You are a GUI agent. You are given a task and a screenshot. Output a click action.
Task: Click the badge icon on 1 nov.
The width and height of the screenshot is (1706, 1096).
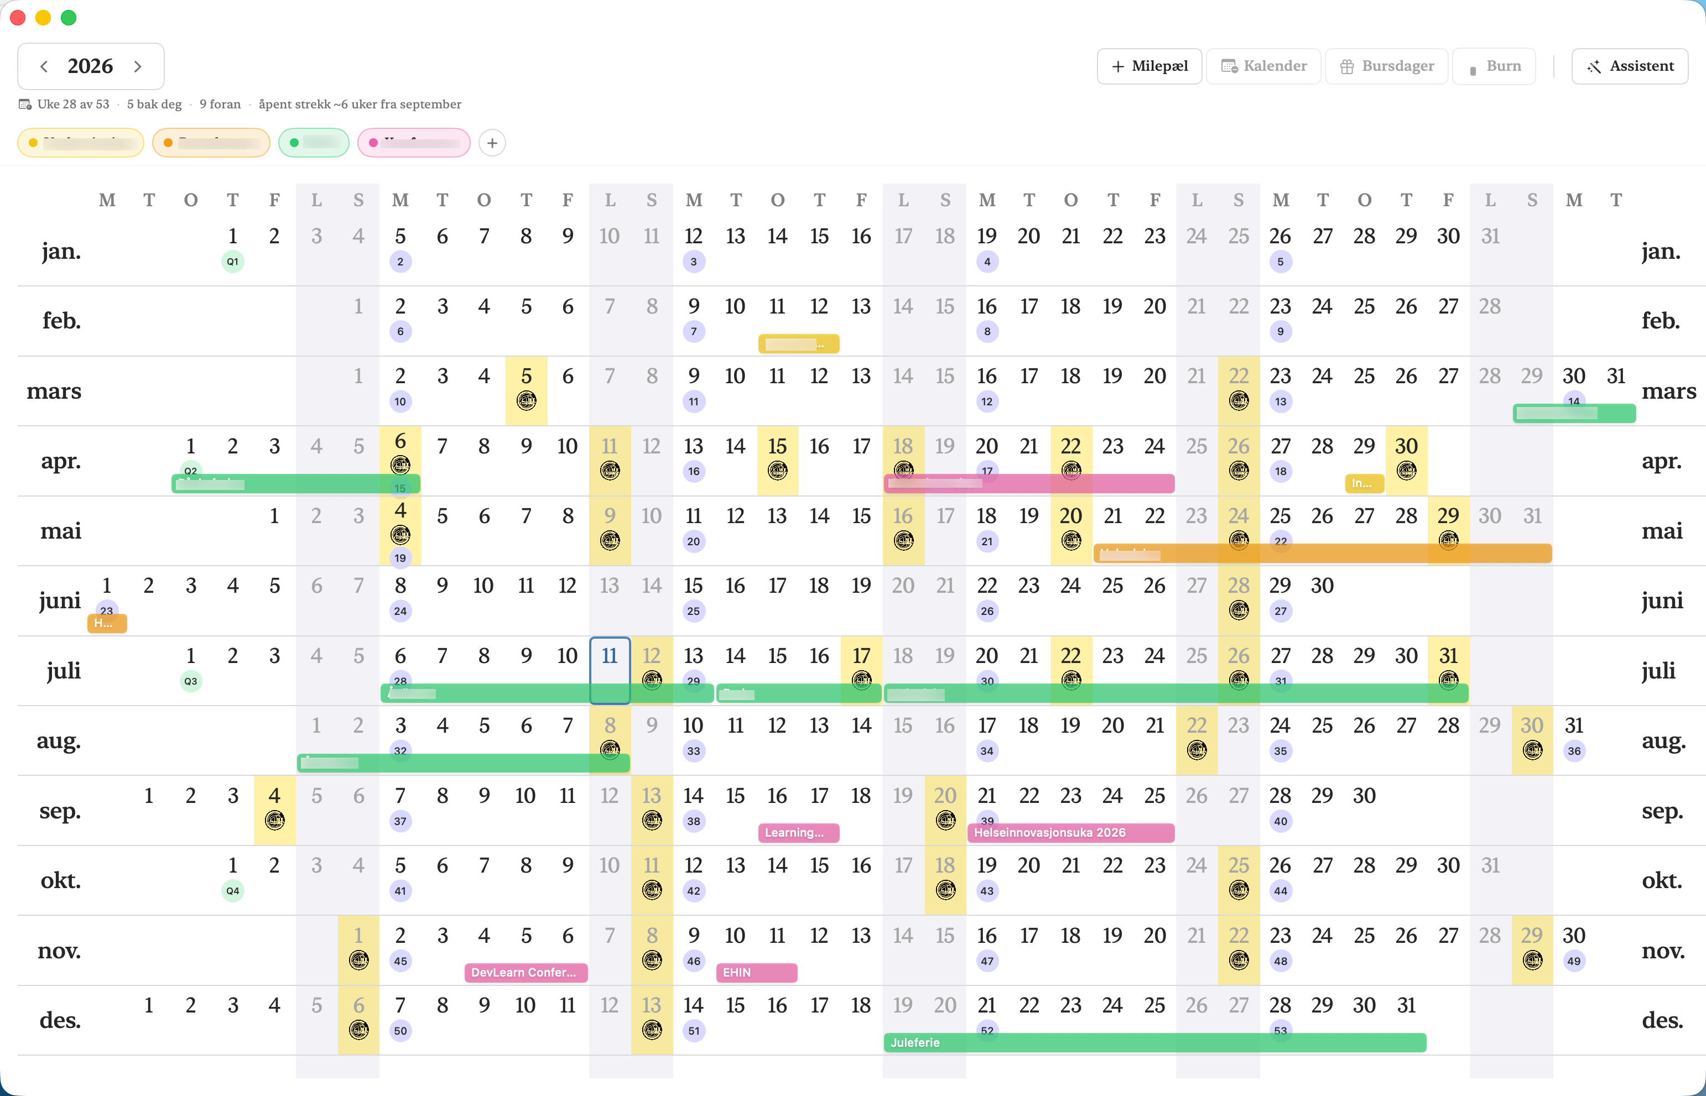tap(358, 960)
